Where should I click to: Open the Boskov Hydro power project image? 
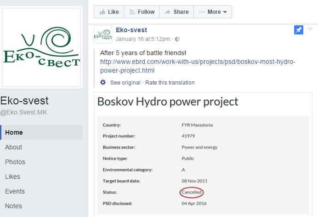pyautogui.click(x=203, y=154)
